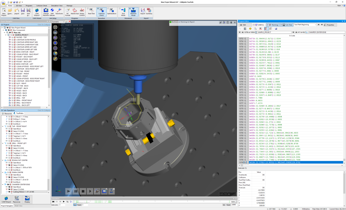Pause the simulation in the viewport
The image size is (346, 210).
[x=76, y=191]
